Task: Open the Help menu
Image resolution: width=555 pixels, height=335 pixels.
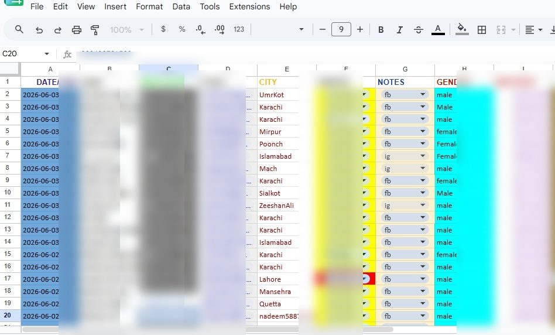Action: tap(288, 6)
